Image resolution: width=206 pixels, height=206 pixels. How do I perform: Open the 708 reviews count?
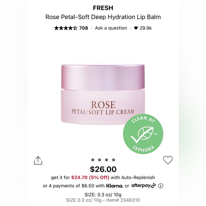click(x=83, y=28)
